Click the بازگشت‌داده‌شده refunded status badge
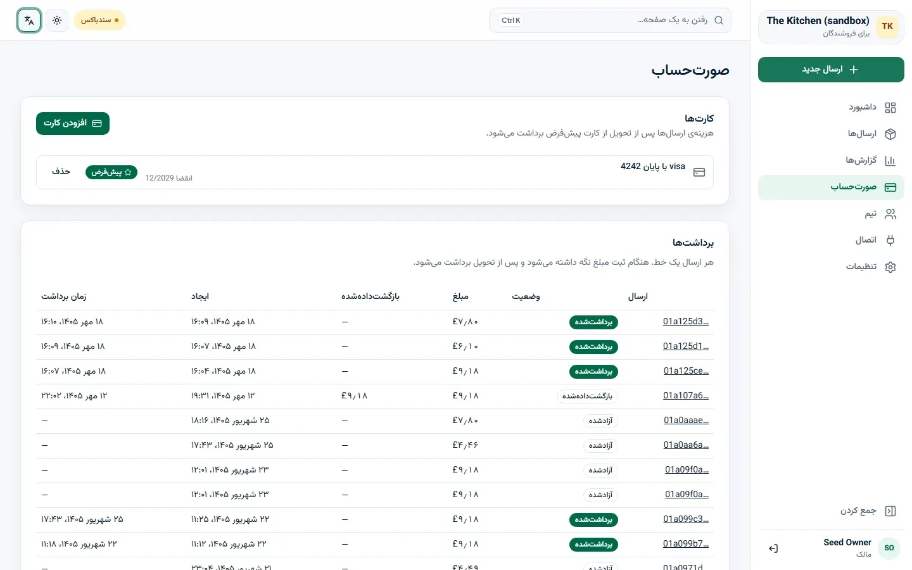912x570 pixels. click(x=587, y=396)
